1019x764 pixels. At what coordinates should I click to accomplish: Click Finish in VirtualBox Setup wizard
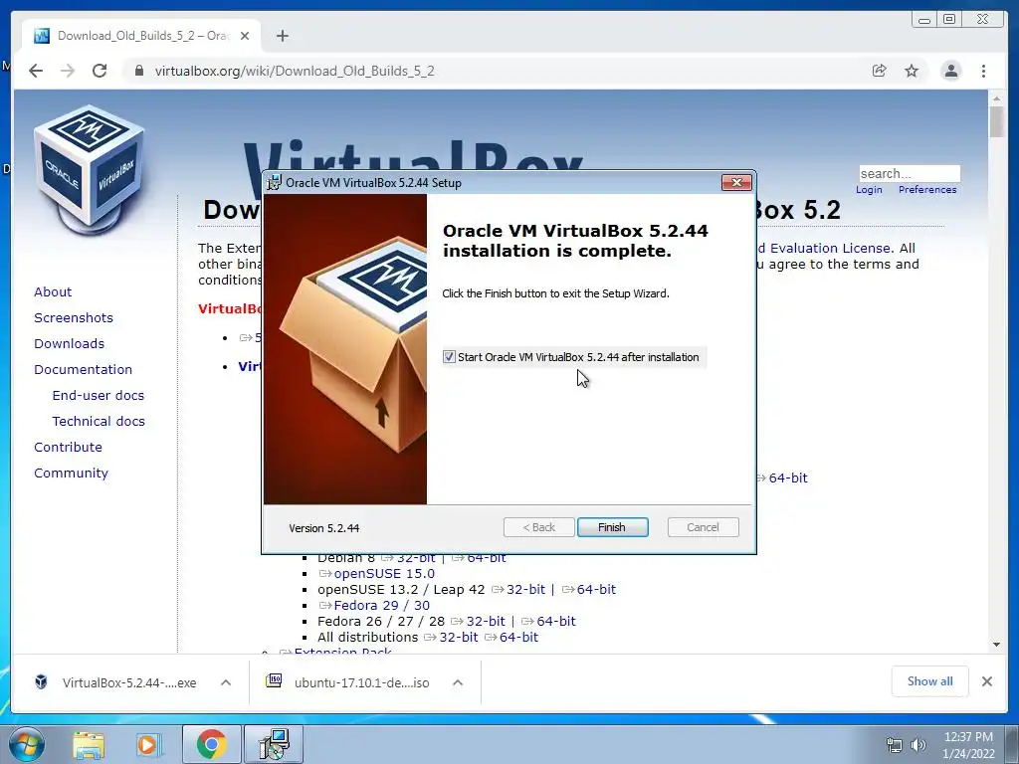click(x=612, y=527)
